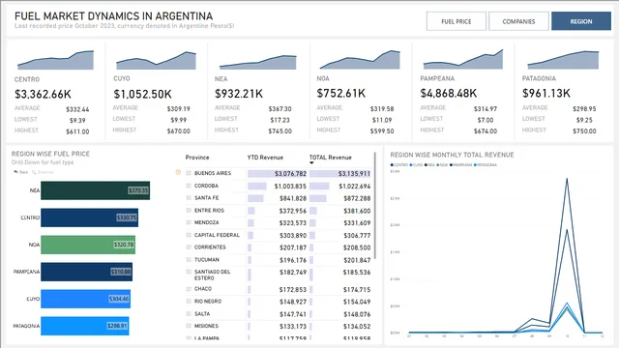Screen dimensions: 619x348
Task: Click the CENTRO legend item in revenue chart
Action: (399, 165)
